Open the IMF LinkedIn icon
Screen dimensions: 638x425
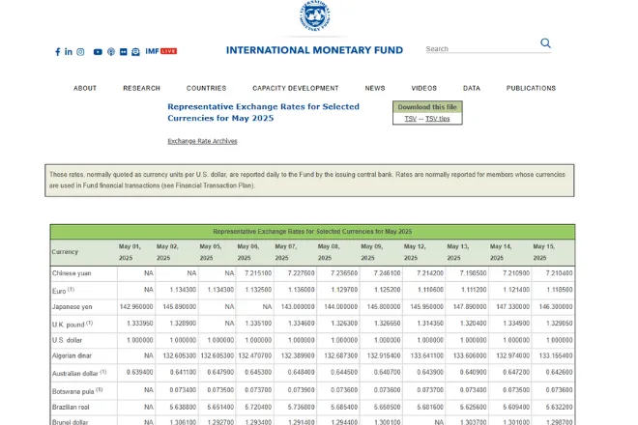pyautogui.click(x=69, y=51)
